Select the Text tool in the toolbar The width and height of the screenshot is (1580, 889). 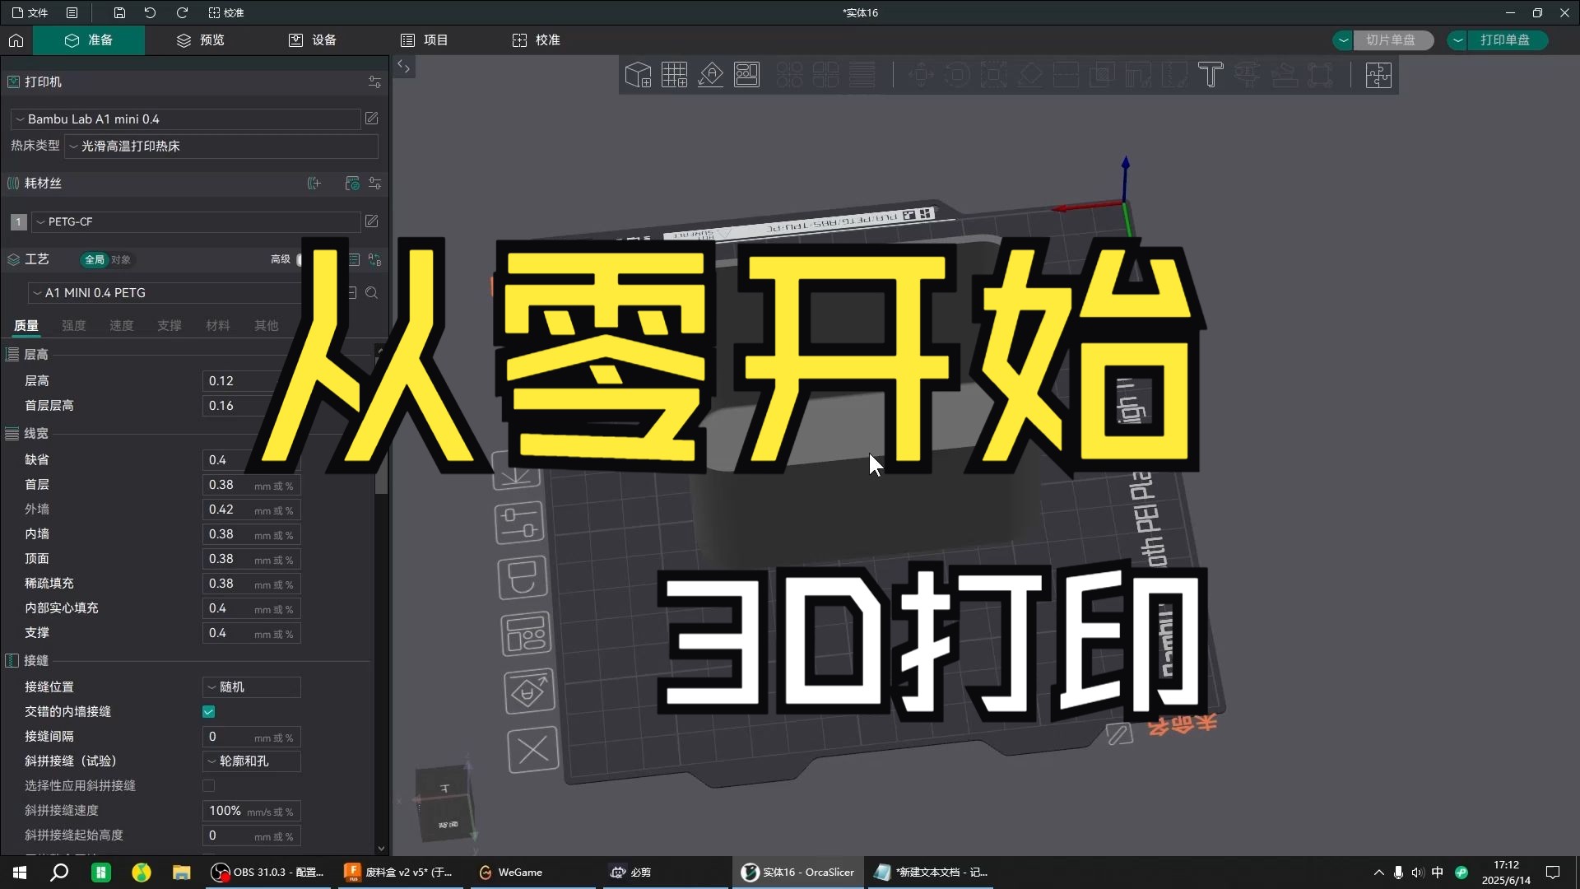[x=1211, y=75]
